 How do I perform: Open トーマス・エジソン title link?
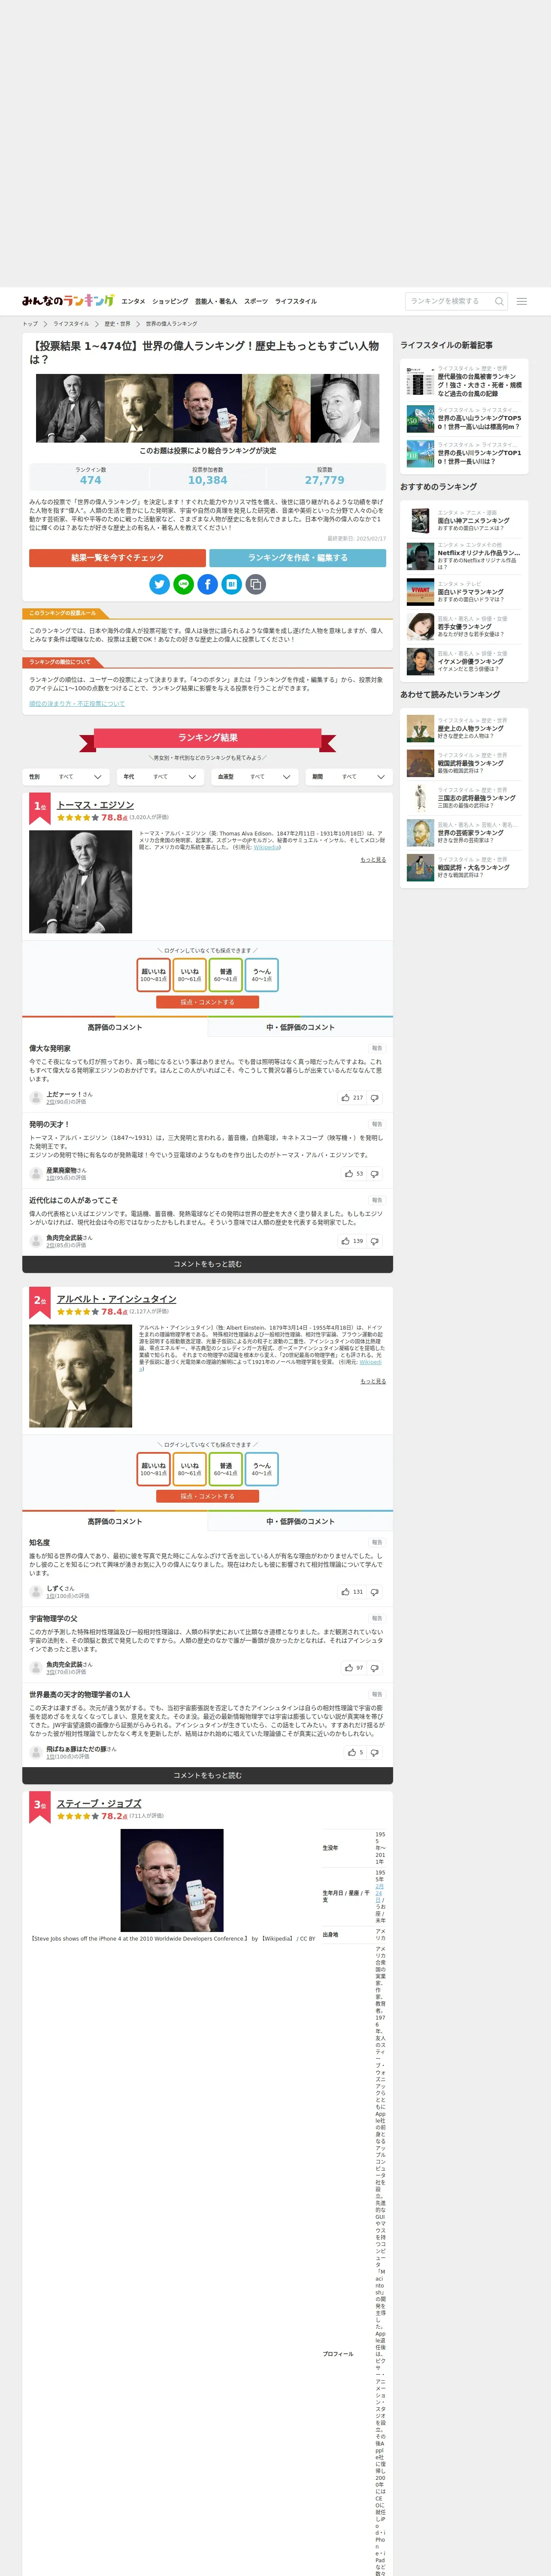(95, 804)
